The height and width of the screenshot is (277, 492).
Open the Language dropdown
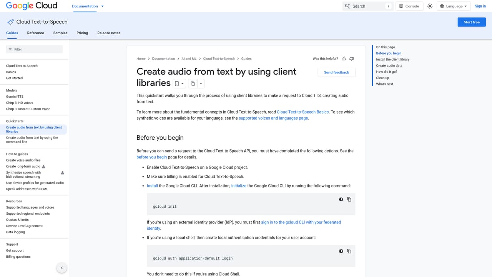454,6
